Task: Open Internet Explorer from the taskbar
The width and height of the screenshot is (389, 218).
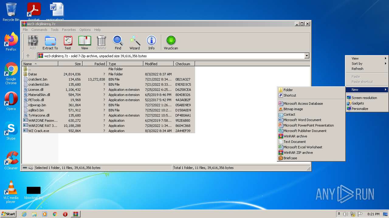Action: point(24,214)
